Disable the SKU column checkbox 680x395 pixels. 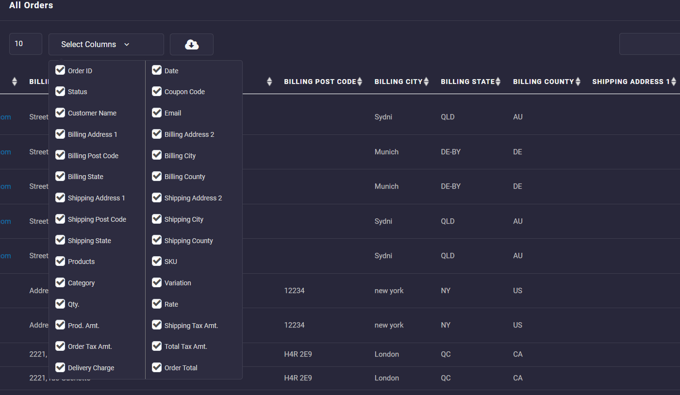click(x=157, y=261)
